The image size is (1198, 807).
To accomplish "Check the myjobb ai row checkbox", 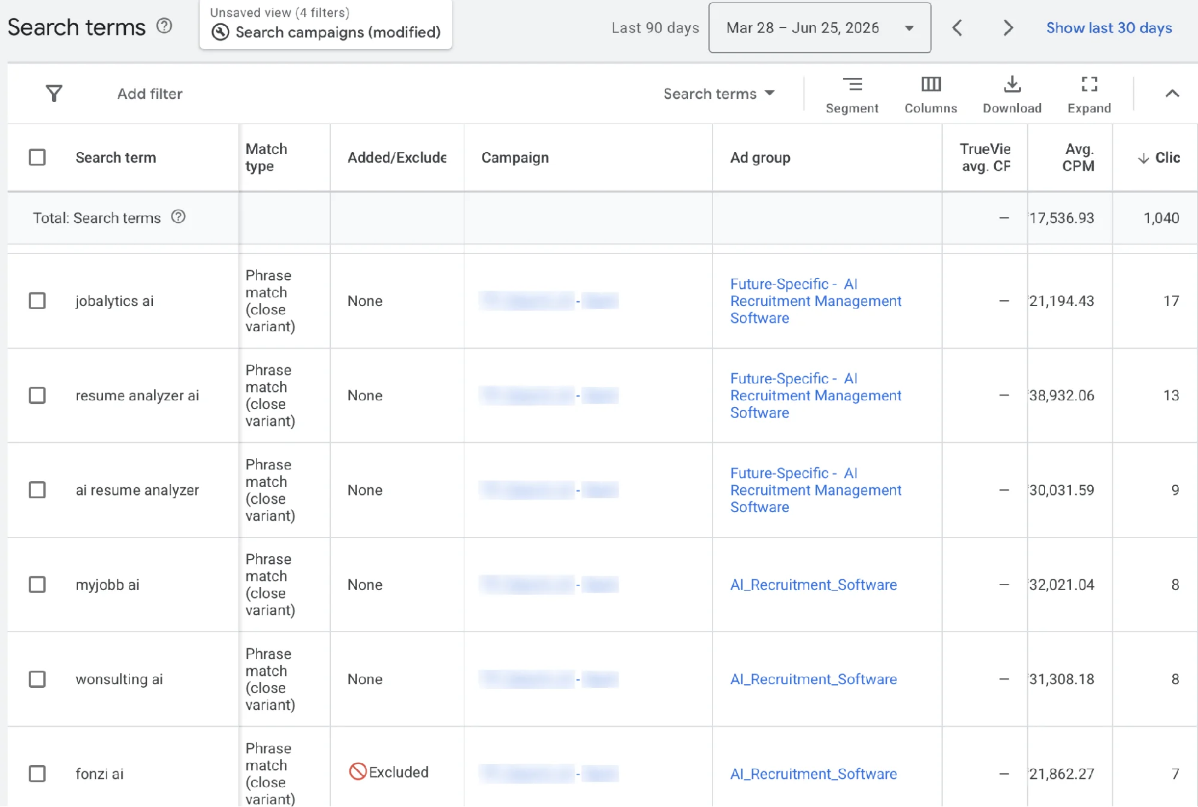I will pyautogui.click(x=37, y=585).
